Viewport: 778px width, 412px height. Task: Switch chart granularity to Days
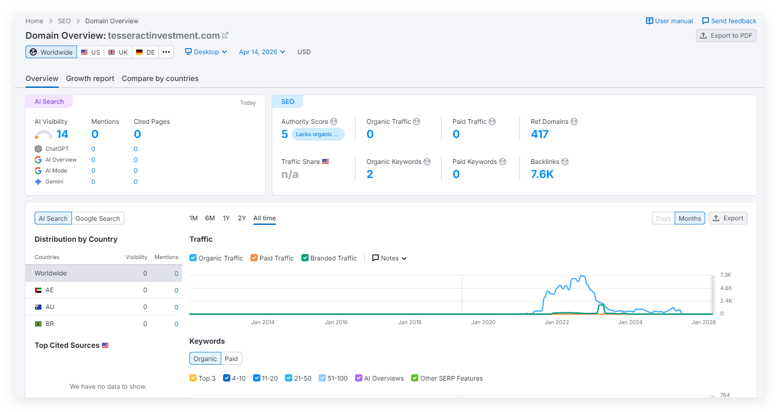tap(663, 219)
